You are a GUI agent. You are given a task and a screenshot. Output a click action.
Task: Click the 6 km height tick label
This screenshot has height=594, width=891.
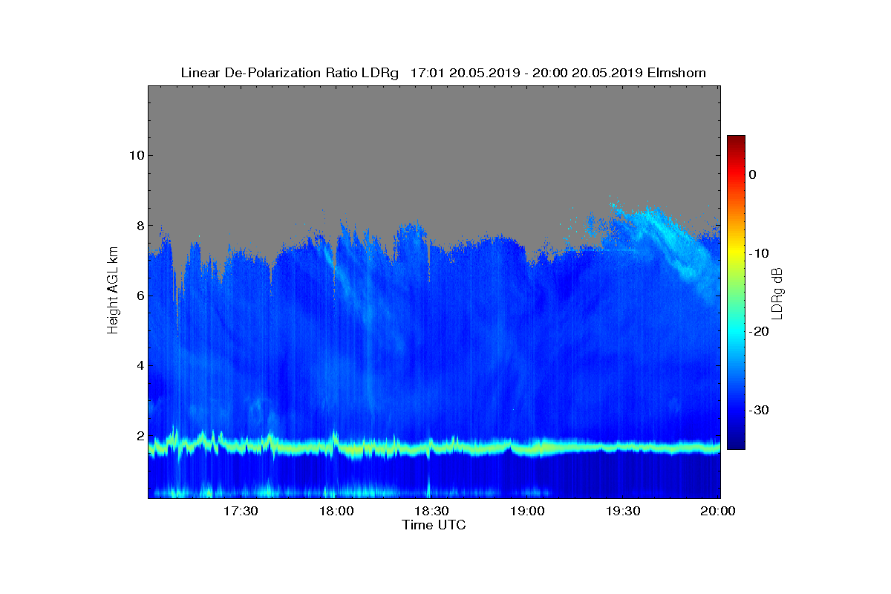138,296
